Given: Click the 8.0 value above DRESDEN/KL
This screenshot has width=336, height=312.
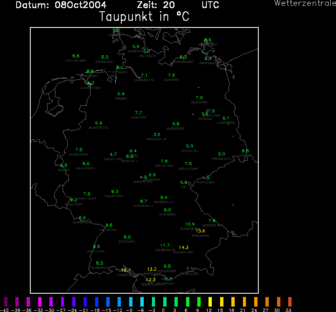Looking at the screenshot, I should 222,154.
